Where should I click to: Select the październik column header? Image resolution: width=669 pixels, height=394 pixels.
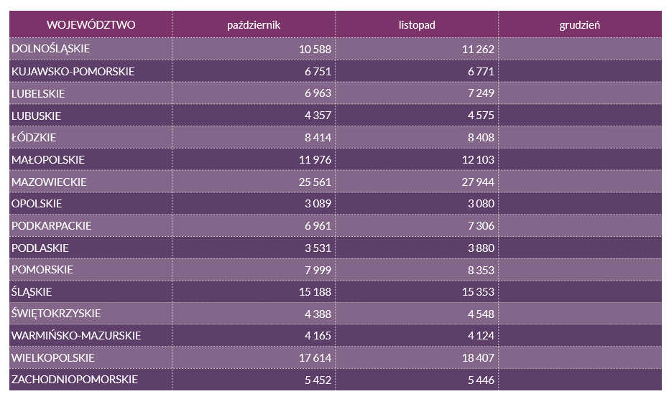tap(253, 25)
